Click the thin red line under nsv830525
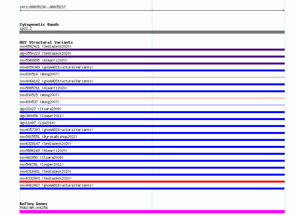The image size is (294, 215). point(152,98)
